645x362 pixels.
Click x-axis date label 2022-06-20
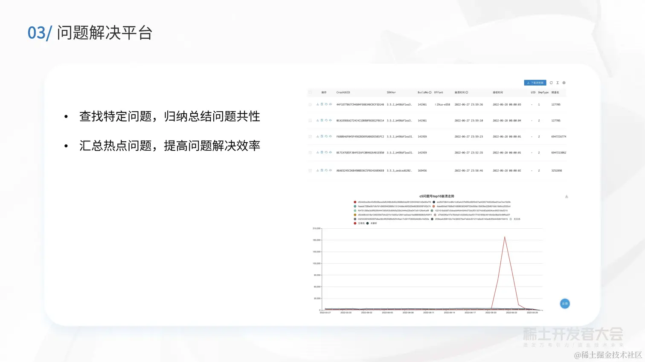(x=491, y=313)
